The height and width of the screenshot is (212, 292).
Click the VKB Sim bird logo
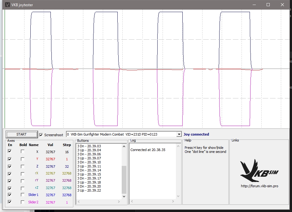(x=259, y=171)
